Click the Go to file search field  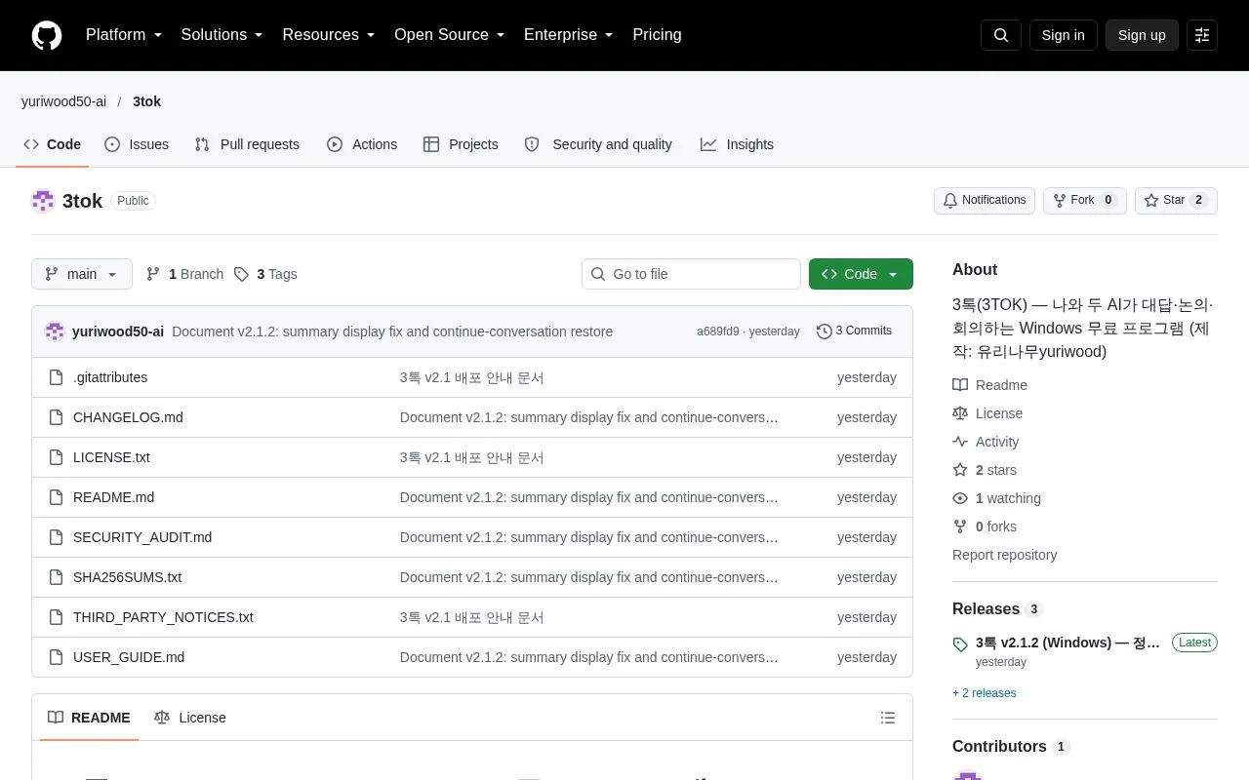691,274
